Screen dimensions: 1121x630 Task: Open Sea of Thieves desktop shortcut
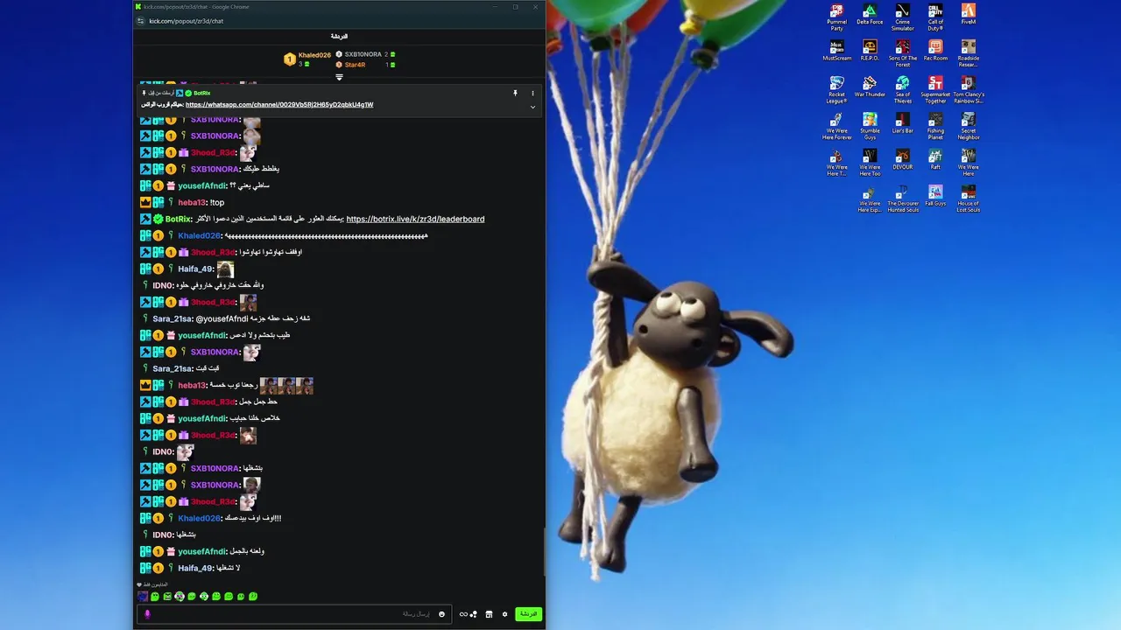point(902,90)
